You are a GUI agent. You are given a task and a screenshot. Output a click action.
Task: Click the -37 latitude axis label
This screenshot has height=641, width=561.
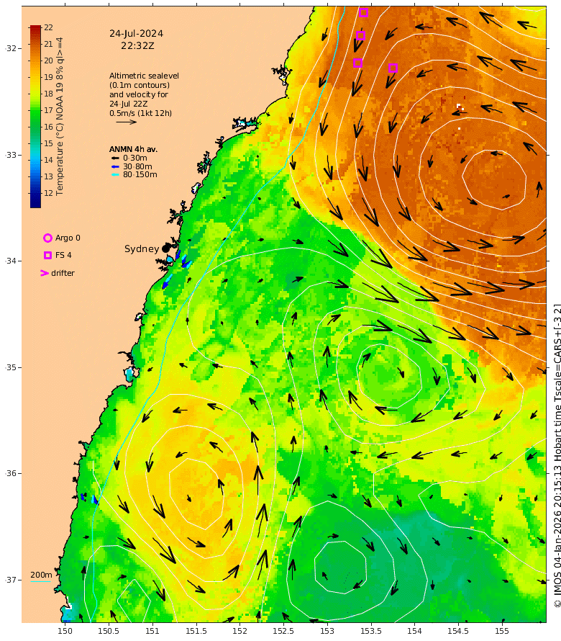(x=11, y=580)
